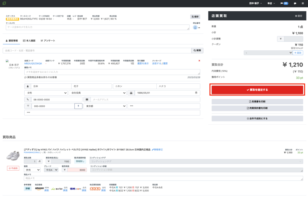Toggle the 不成約 button on the product
Screen dimensions: 308x197
point(13,168)
